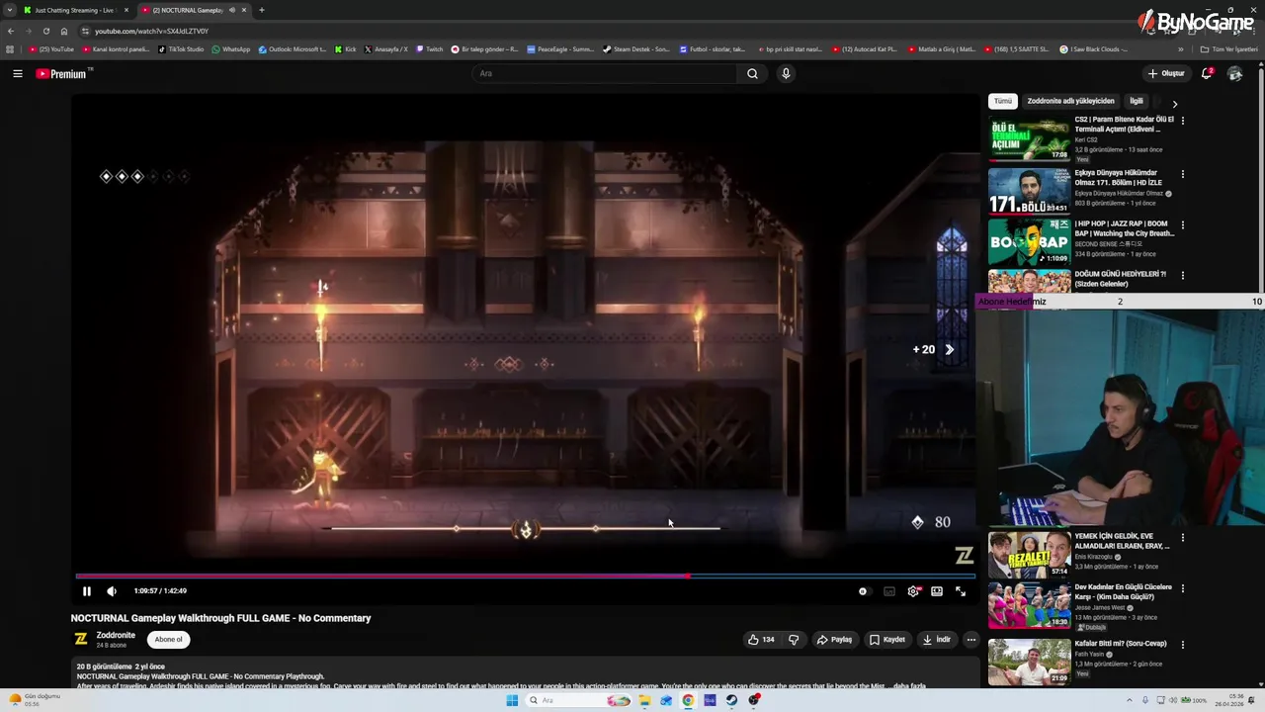Open options for HIP HOP JAZZ RAP video
Viewport: 1265px width, 712px height.
click(1183, 225)
